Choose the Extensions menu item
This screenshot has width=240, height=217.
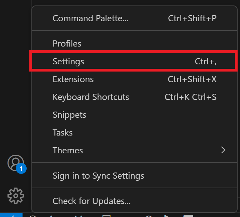(73, 79)
